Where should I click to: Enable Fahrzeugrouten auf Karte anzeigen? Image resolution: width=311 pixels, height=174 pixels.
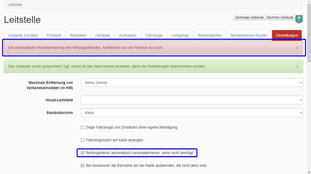(82, 140)
